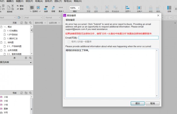Select the 对号 master
This screenshot has height=114, width=177.
(6, 113)
